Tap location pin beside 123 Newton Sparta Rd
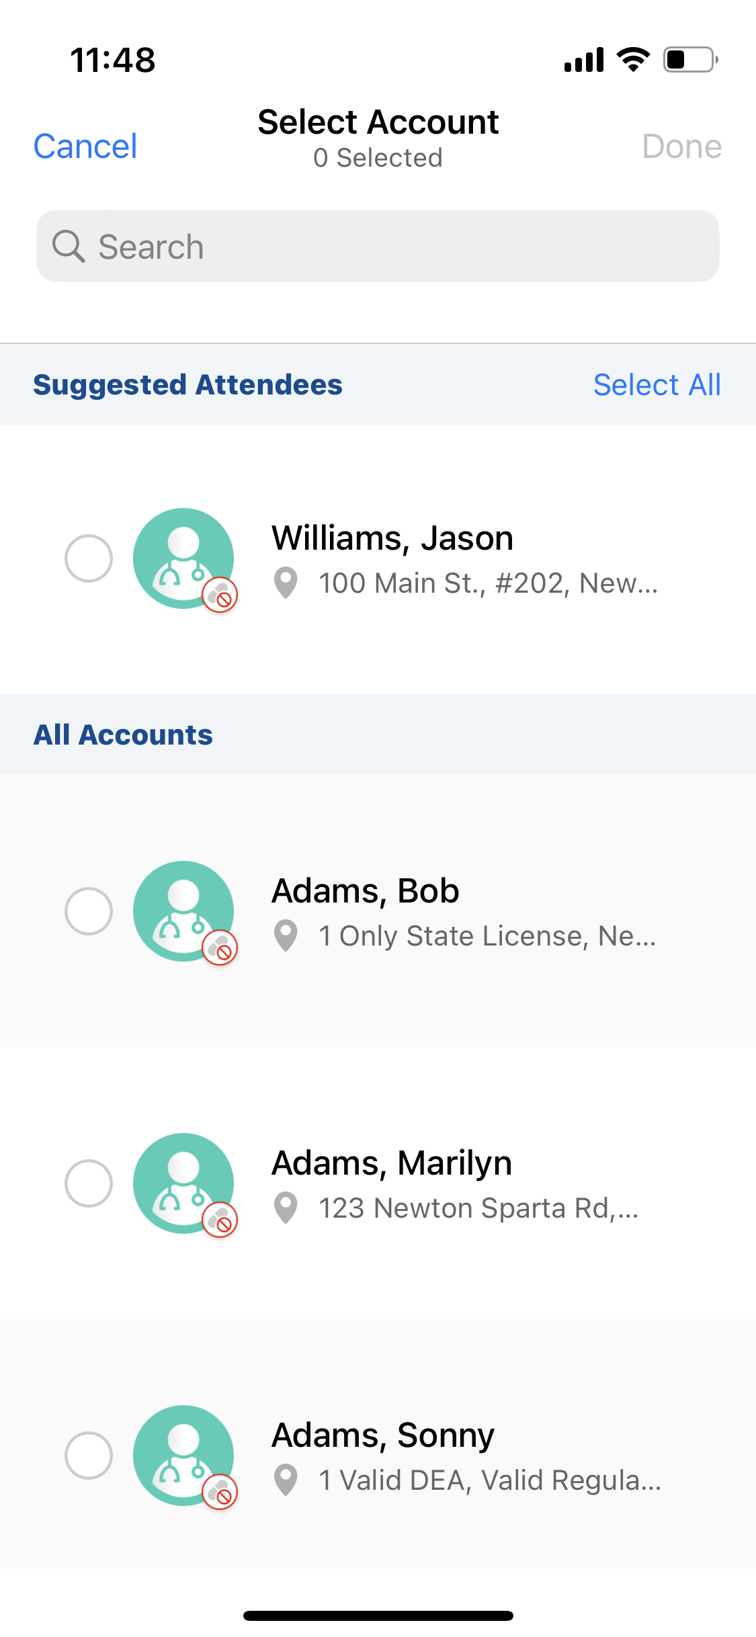 286,1208
